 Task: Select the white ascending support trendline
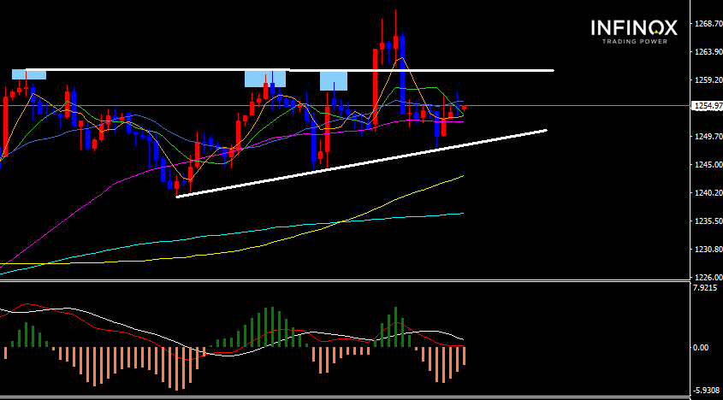[361, 163]
